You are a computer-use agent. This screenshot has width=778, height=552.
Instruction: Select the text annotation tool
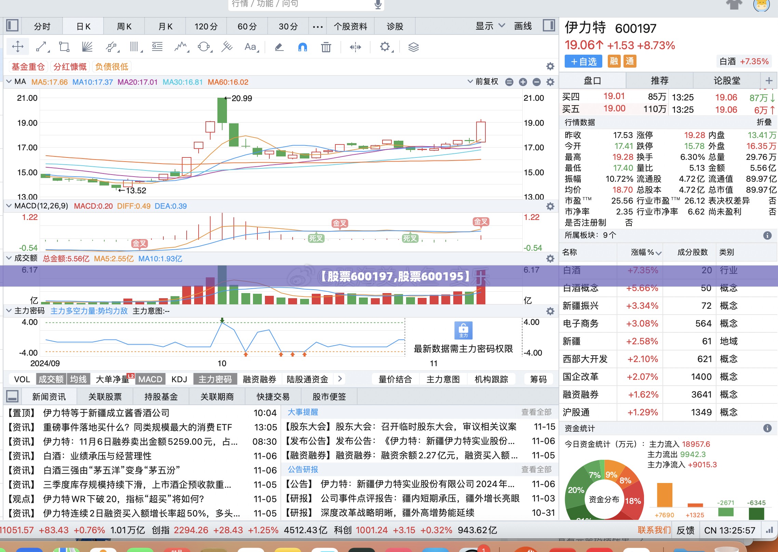[x=251, y=47]
